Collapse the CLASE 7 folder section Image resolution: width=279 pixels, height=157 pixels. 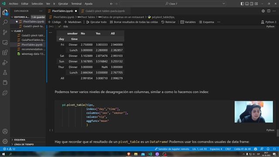point(28,31)
